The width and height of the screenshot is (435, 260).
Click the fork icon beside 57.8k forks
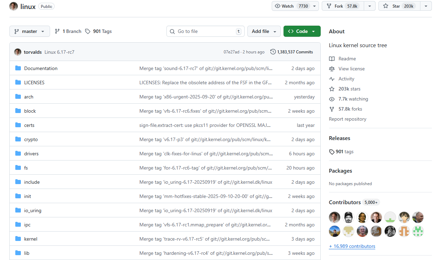pos(332,109)
